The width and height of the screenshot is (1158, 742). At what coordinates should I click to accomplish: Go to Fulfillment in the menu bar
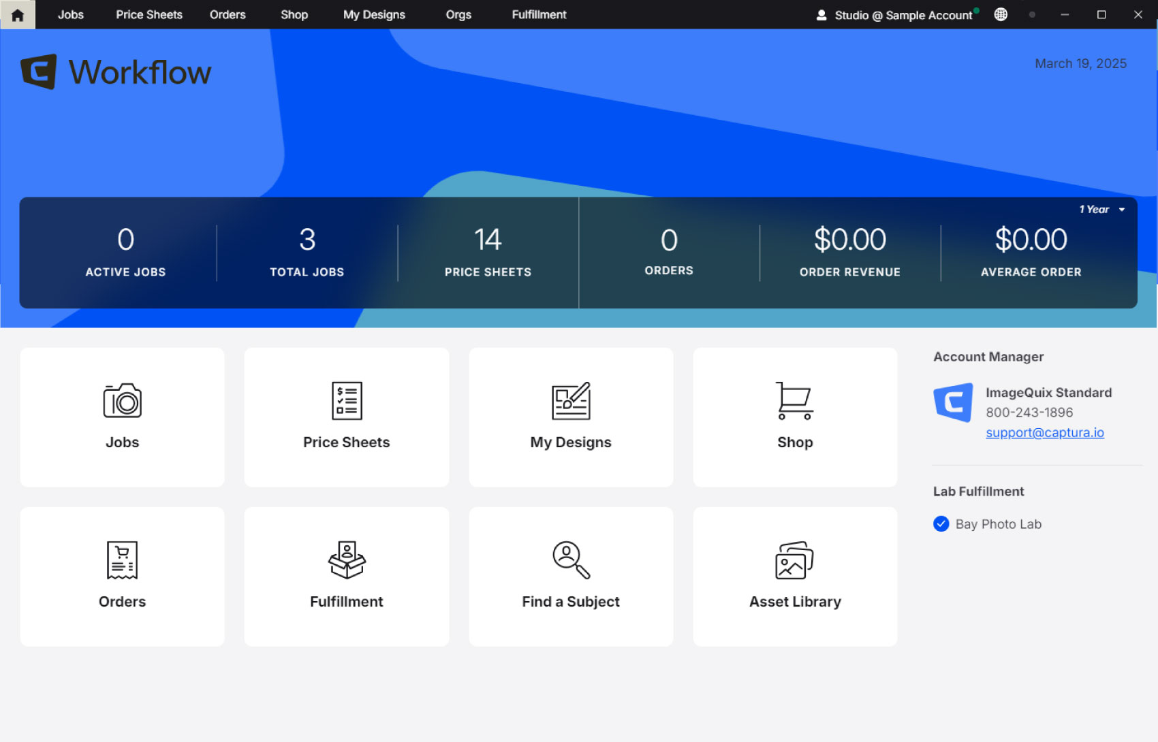(x=539, y=15)
